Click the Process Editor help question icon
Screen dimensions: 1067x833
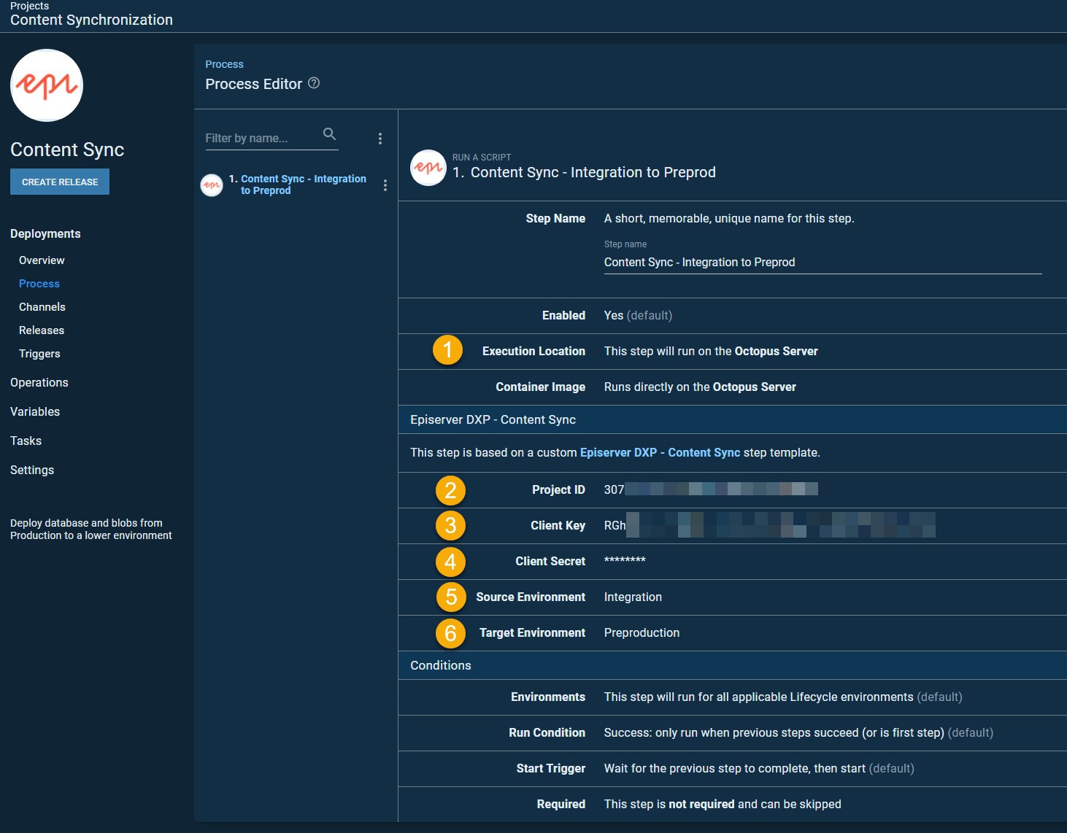(x=314, y=83)
